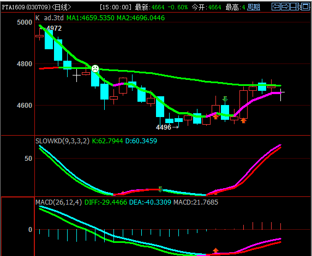Click the orange up arrow in MACD panel
This screenshot has width=312, height=256.
coord(215,251)
